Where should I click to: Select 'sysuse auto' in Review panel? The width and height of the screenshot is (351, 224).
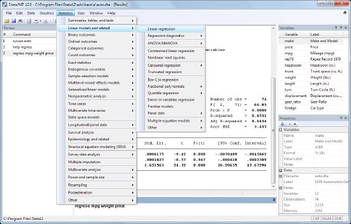[29, 41]
